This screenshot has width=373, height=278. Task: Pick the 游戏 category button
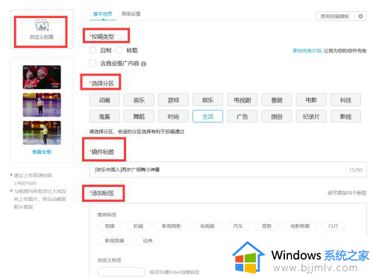[x=173, y=100]
